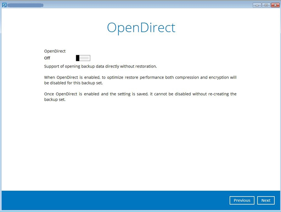Select the small OpenDirect label above the switch
The height and width of the screenshot is (212, 281).
pyautogui.click(x=54, y=51)
